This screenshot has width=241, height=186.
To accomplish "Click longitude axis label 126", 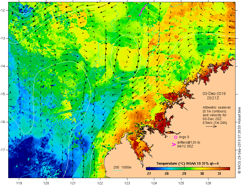I will (208, 183).
